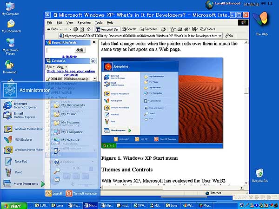Click Turn off computer in the Start menu
Screen dimensions: 279x209
[x=82, y=193]
